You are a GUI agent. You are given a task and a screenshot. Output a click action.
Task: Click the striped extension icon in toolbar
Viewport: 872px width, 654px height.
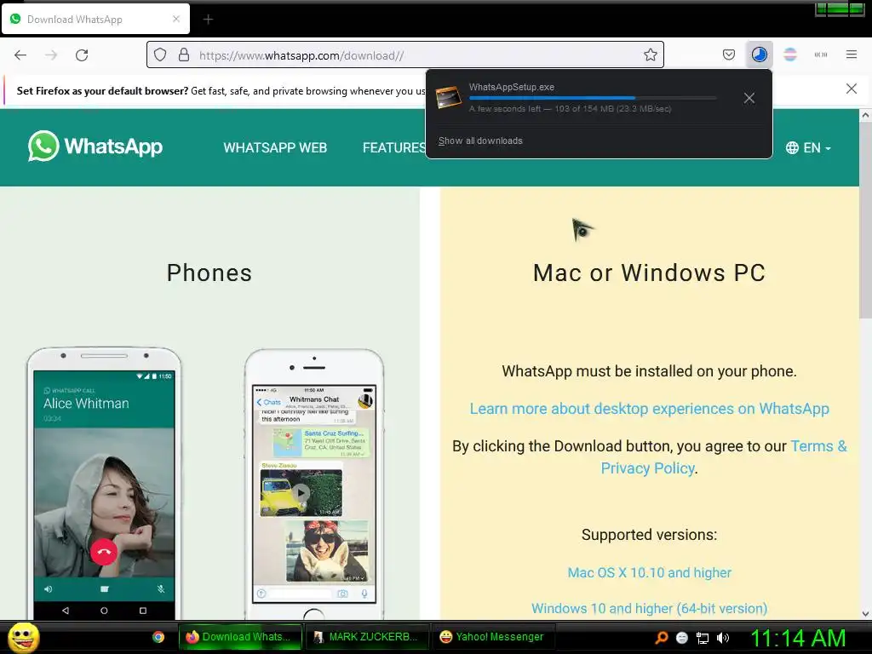click(789, 54)
